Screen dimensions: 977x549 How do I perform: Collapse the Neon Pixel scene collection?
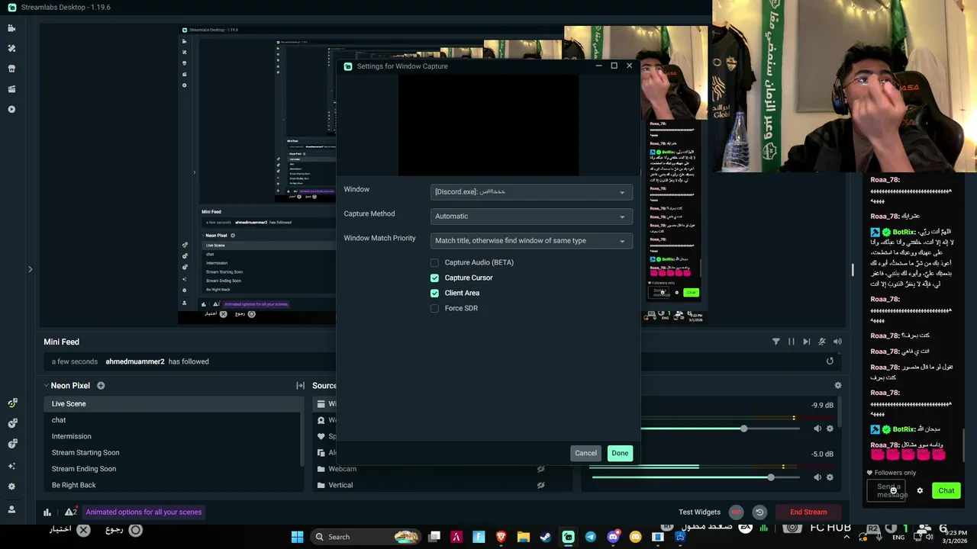point(46,386)
